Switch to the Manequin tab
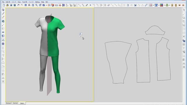This screenshot has width=187, height=105. click(x=8, y=103)
